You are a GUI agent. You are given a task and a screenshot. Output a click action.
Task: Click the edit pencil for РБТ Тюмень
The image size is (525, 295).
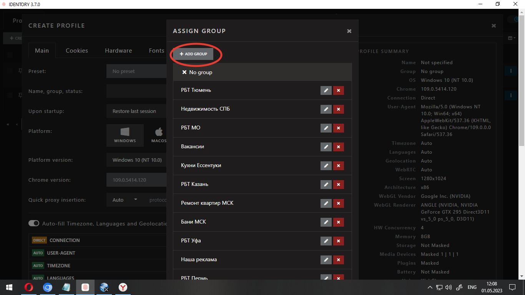click(326, 90)
